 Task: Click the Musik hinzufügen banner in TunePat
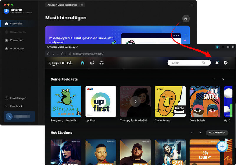click(117, 35)
